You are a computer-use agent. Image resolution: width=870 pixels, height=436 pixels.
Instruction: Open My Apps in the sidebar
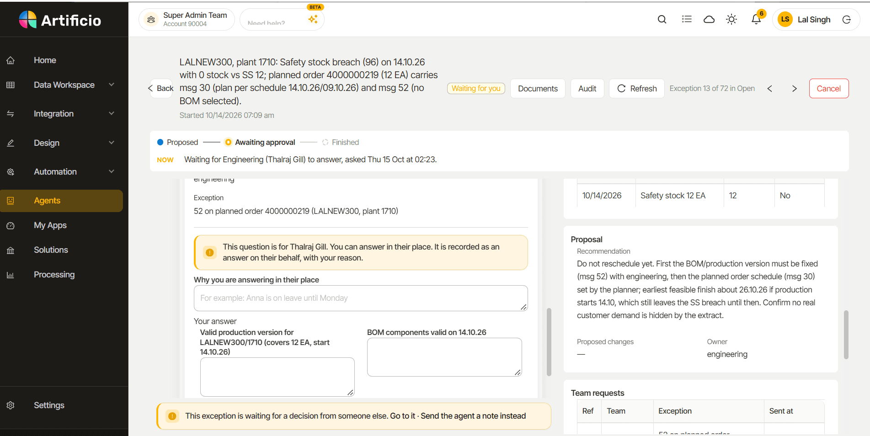click(x=50, y=225)
